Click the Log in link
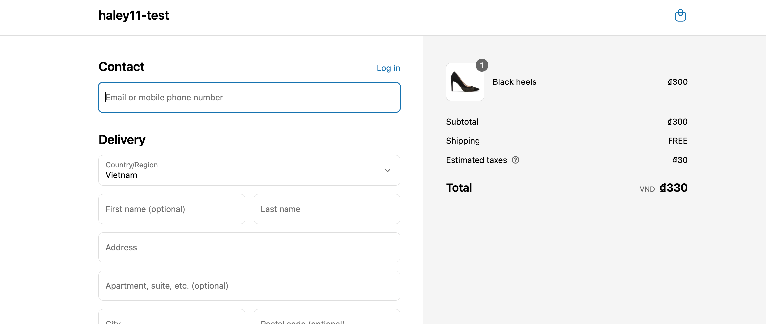 click(388, 68)
